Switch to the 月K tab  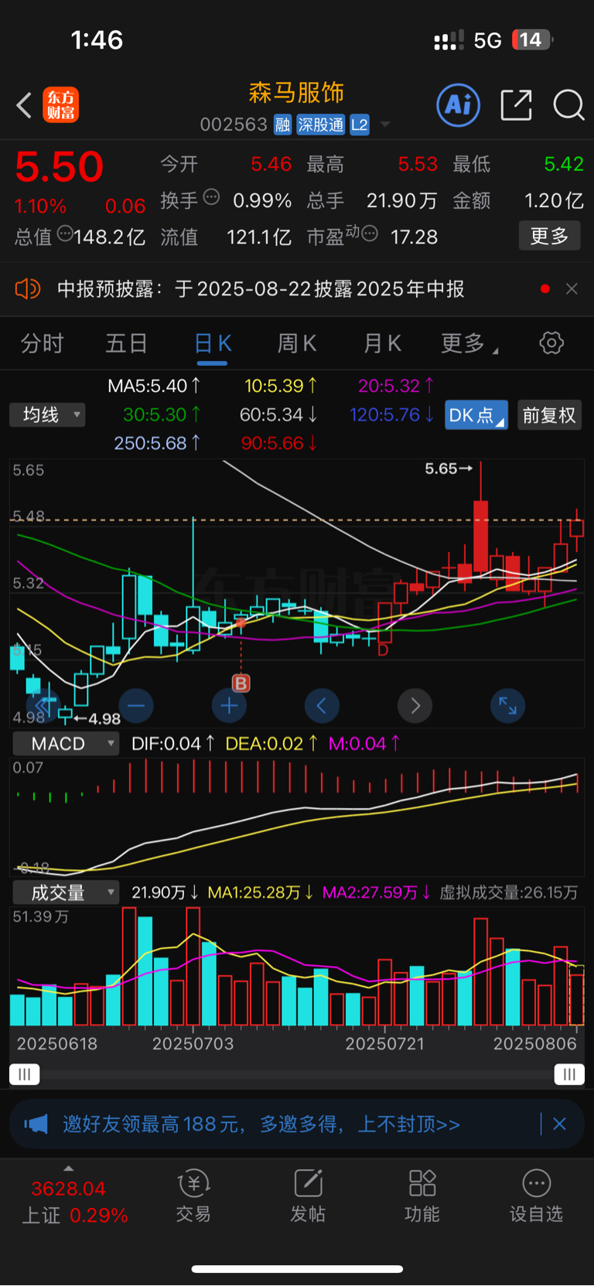pyautogui.click(x=382, y=343)
